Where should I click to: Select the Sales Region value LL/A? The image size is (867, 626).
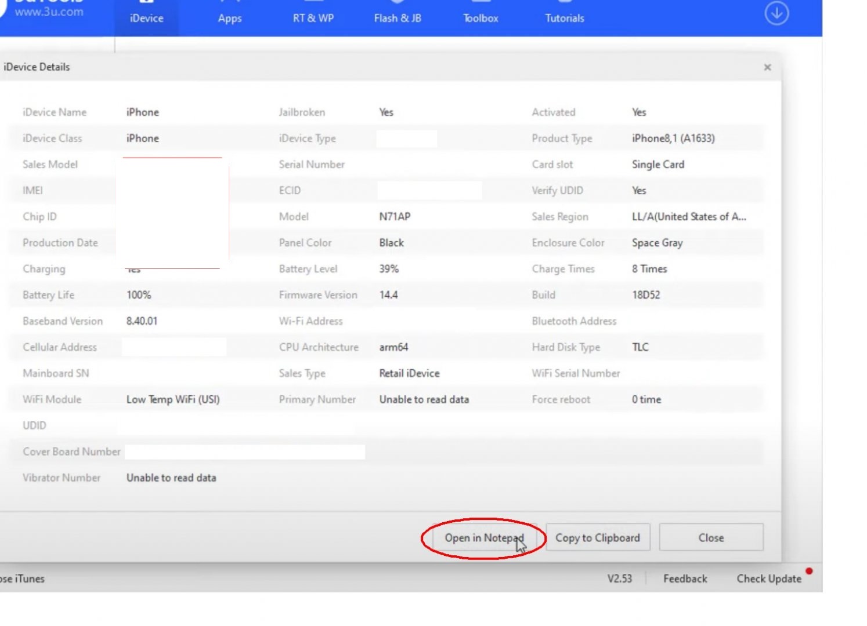689,217
